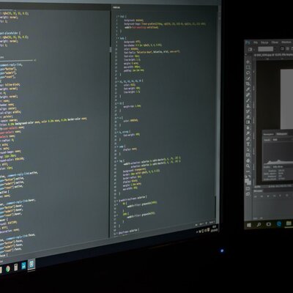
Task: Select the Lasso tool
Action: click(x=248, y=73)
